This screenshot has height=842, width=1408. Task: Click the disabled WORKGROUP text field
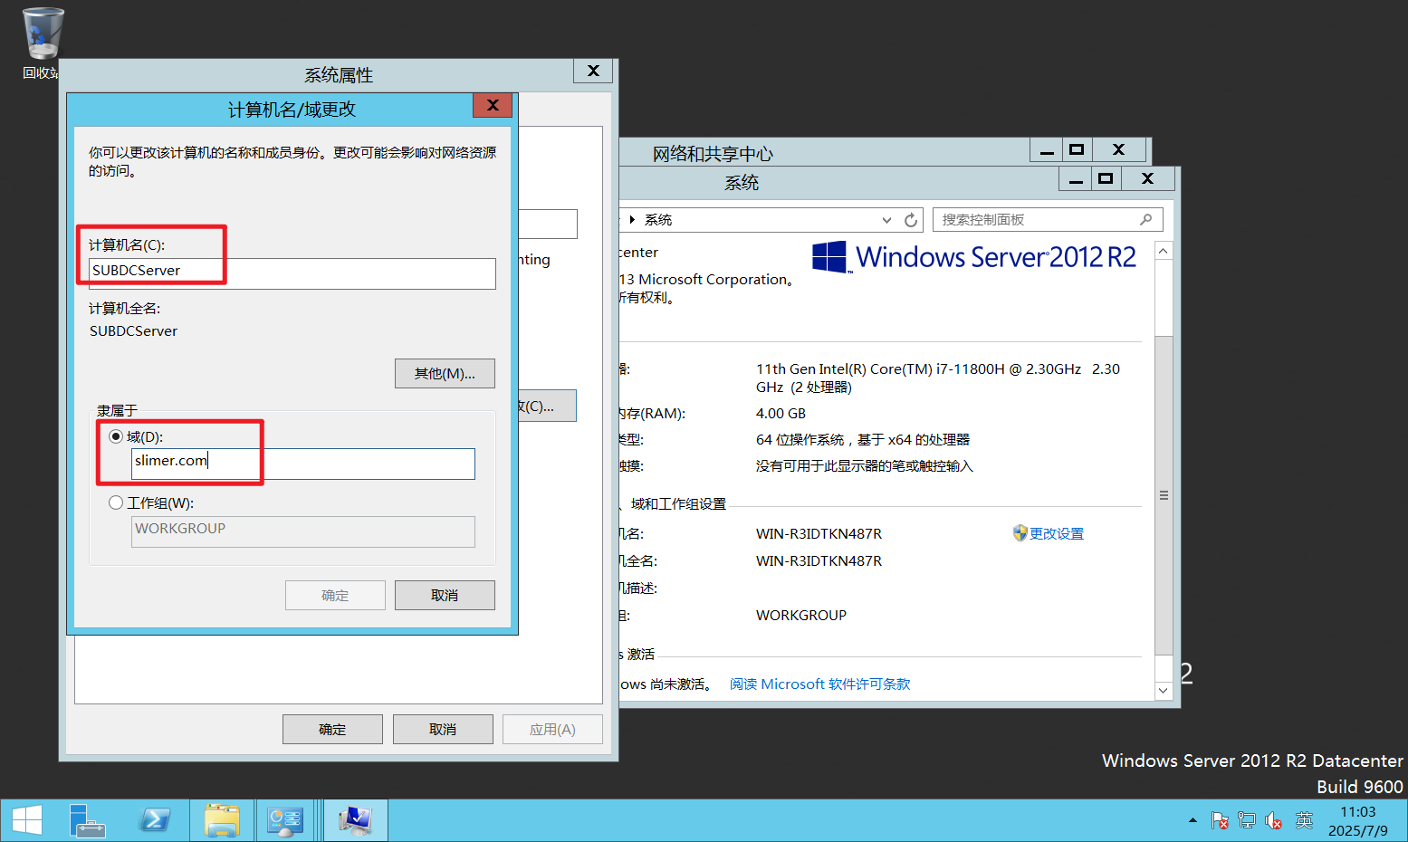(x=302, y=531)
